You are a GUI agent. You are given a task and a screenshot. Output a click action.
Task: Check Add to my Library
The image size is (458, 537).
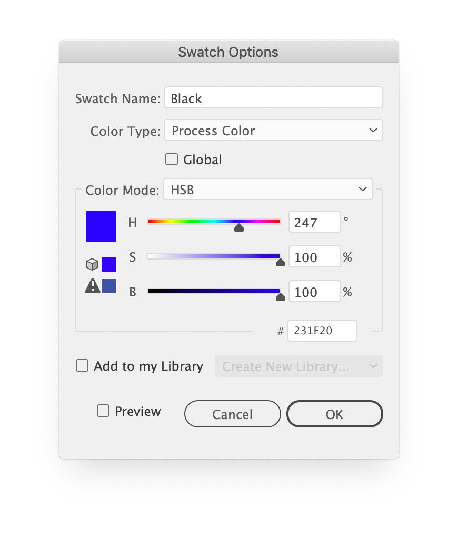pyautogui.click(x=82, y=365)
